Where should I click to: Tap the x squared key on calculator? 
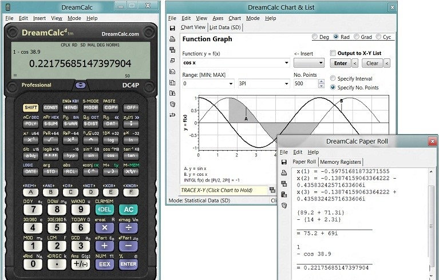click(70, 140)
